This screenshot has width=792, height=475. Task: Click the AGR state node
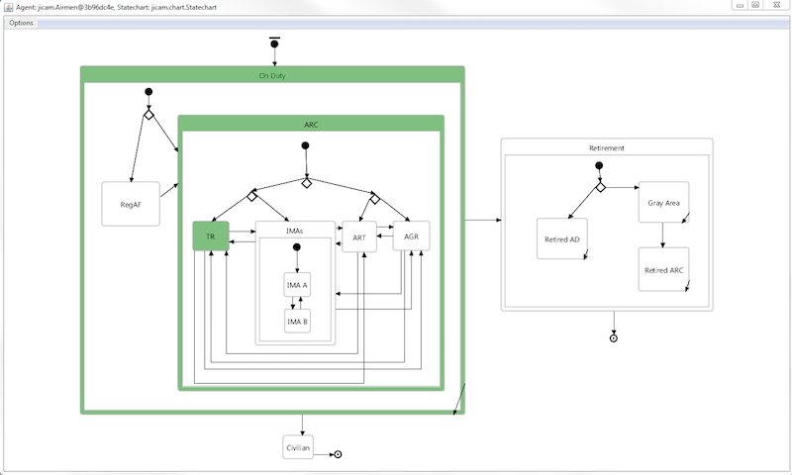click(x=411, y=237)
